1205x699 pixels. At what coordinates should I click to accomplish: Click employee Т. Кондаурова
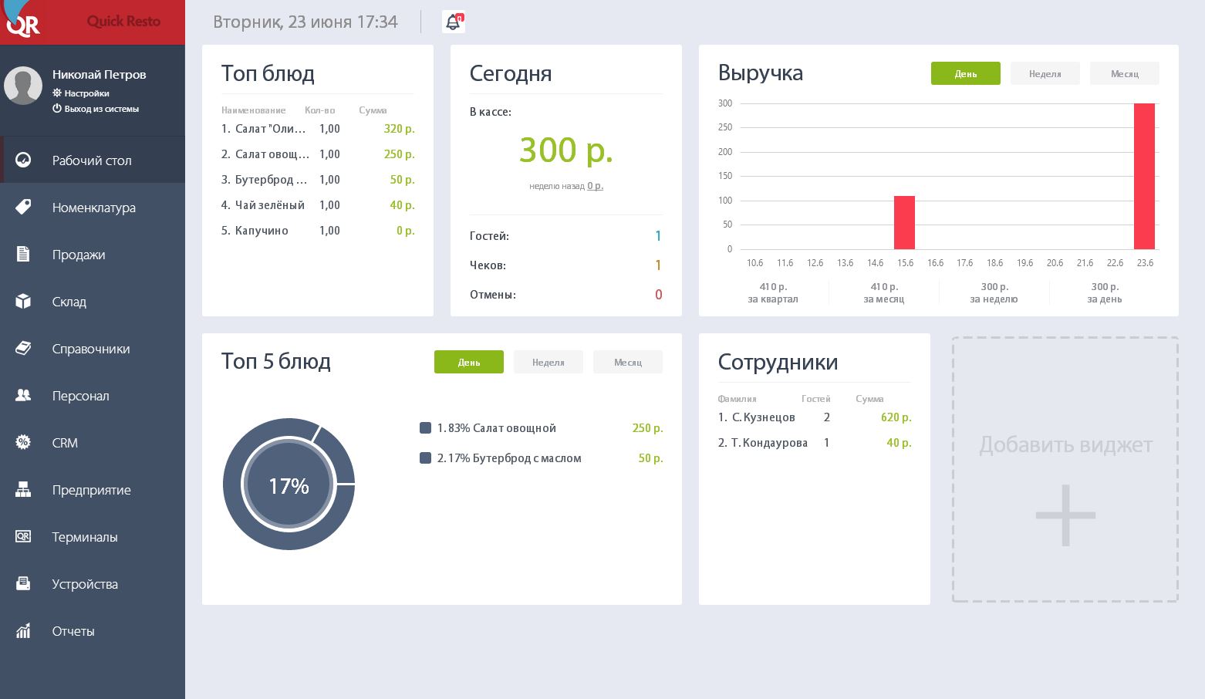tap(770, 443)
